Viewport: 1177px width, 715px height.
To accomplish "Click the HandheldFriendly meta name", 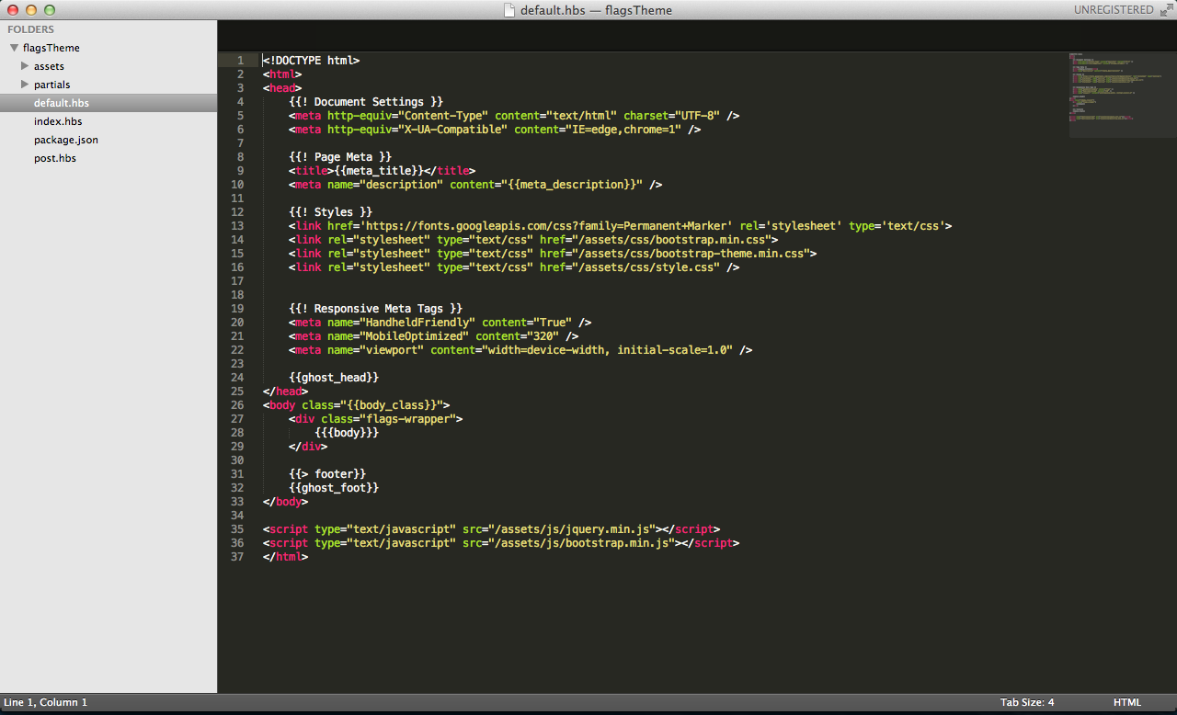I will (x=417, y=323).
